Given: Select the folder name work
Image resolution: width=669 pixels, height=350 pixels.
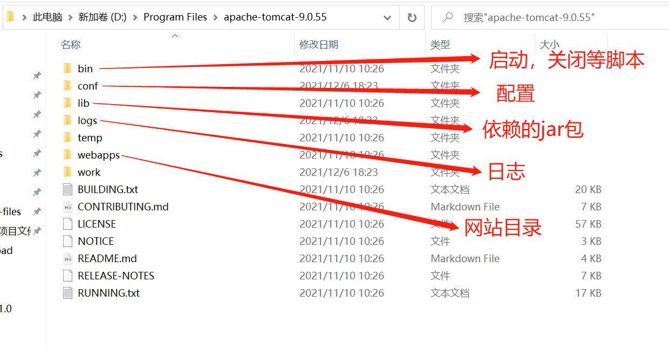Looking at the screenshot, I should click(89, 172).
